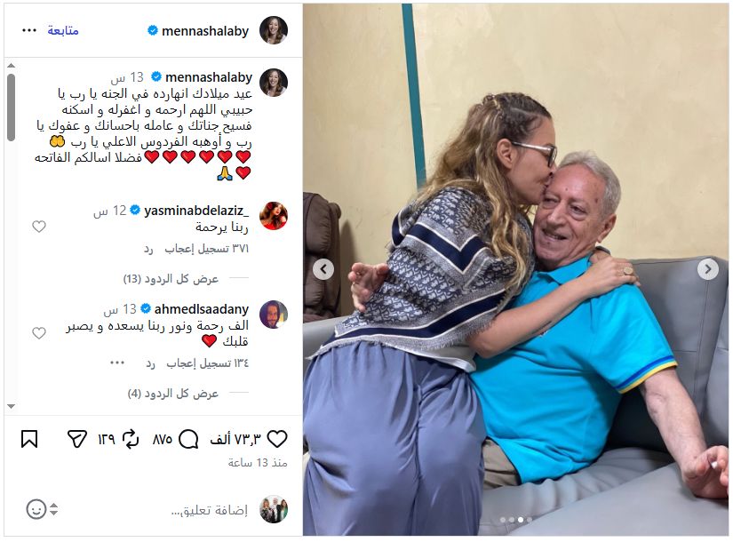Repost using the circular arrows icon
This screenshot has width=733, height=542.
tap(131, 439)
